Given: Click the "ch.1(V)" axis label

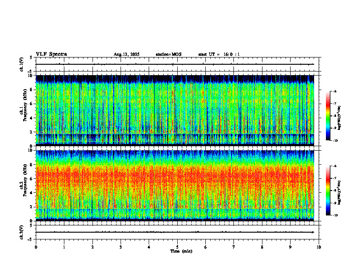Looking at the screenshot, I should coord(21,64).
